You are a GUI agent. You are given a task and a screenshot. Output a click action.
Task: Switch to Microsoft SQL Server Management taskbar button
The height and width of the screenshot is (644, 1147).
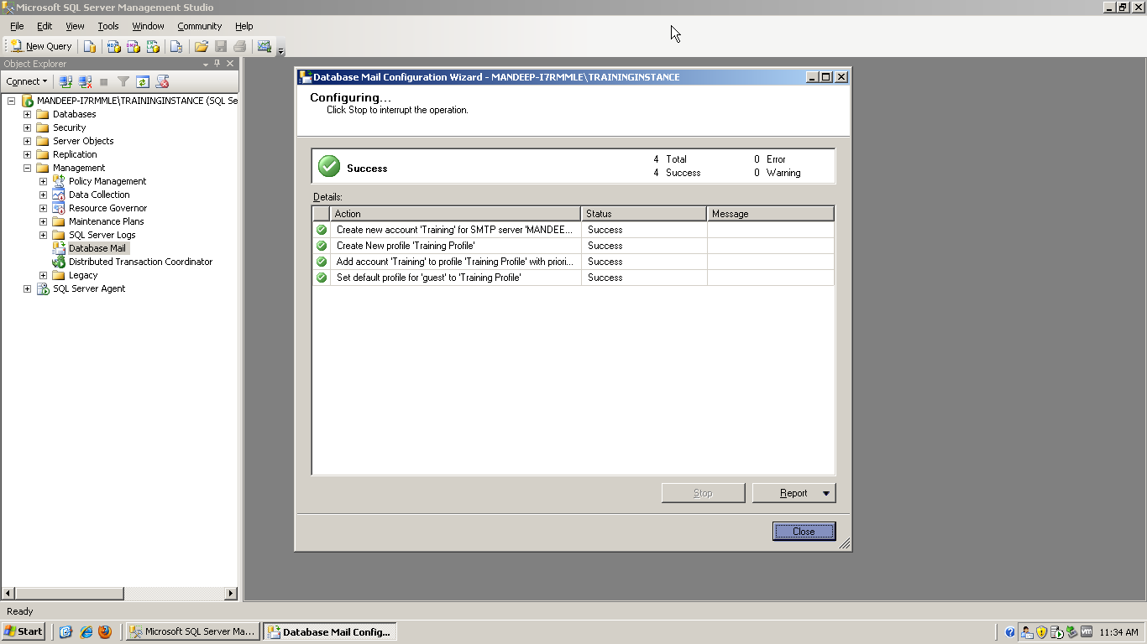tap(192, 631)
